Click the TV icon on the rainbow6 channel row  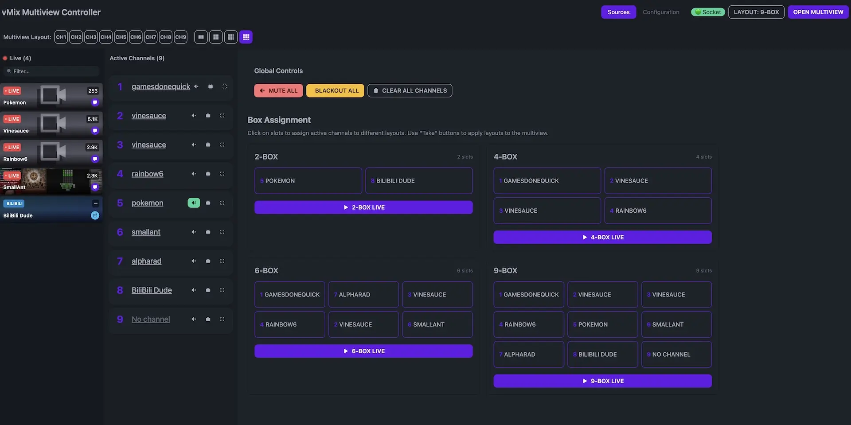(208, 174)
